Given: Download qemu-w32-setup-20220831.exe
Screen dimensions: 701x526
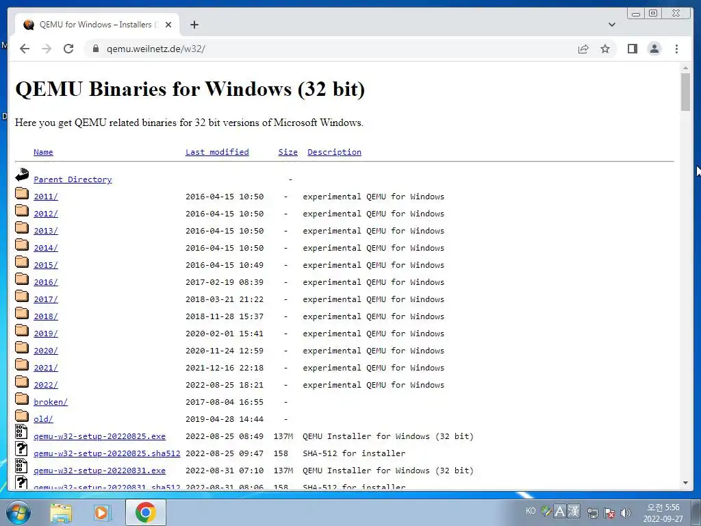Looking at the screenshot, I should point(100,471).
